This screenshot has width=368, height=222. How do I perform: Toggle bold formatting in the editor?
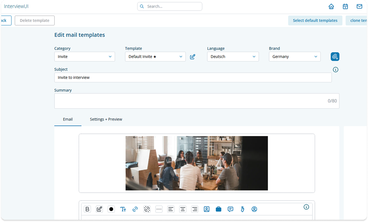pyautogui.click(x=87, y=209)
